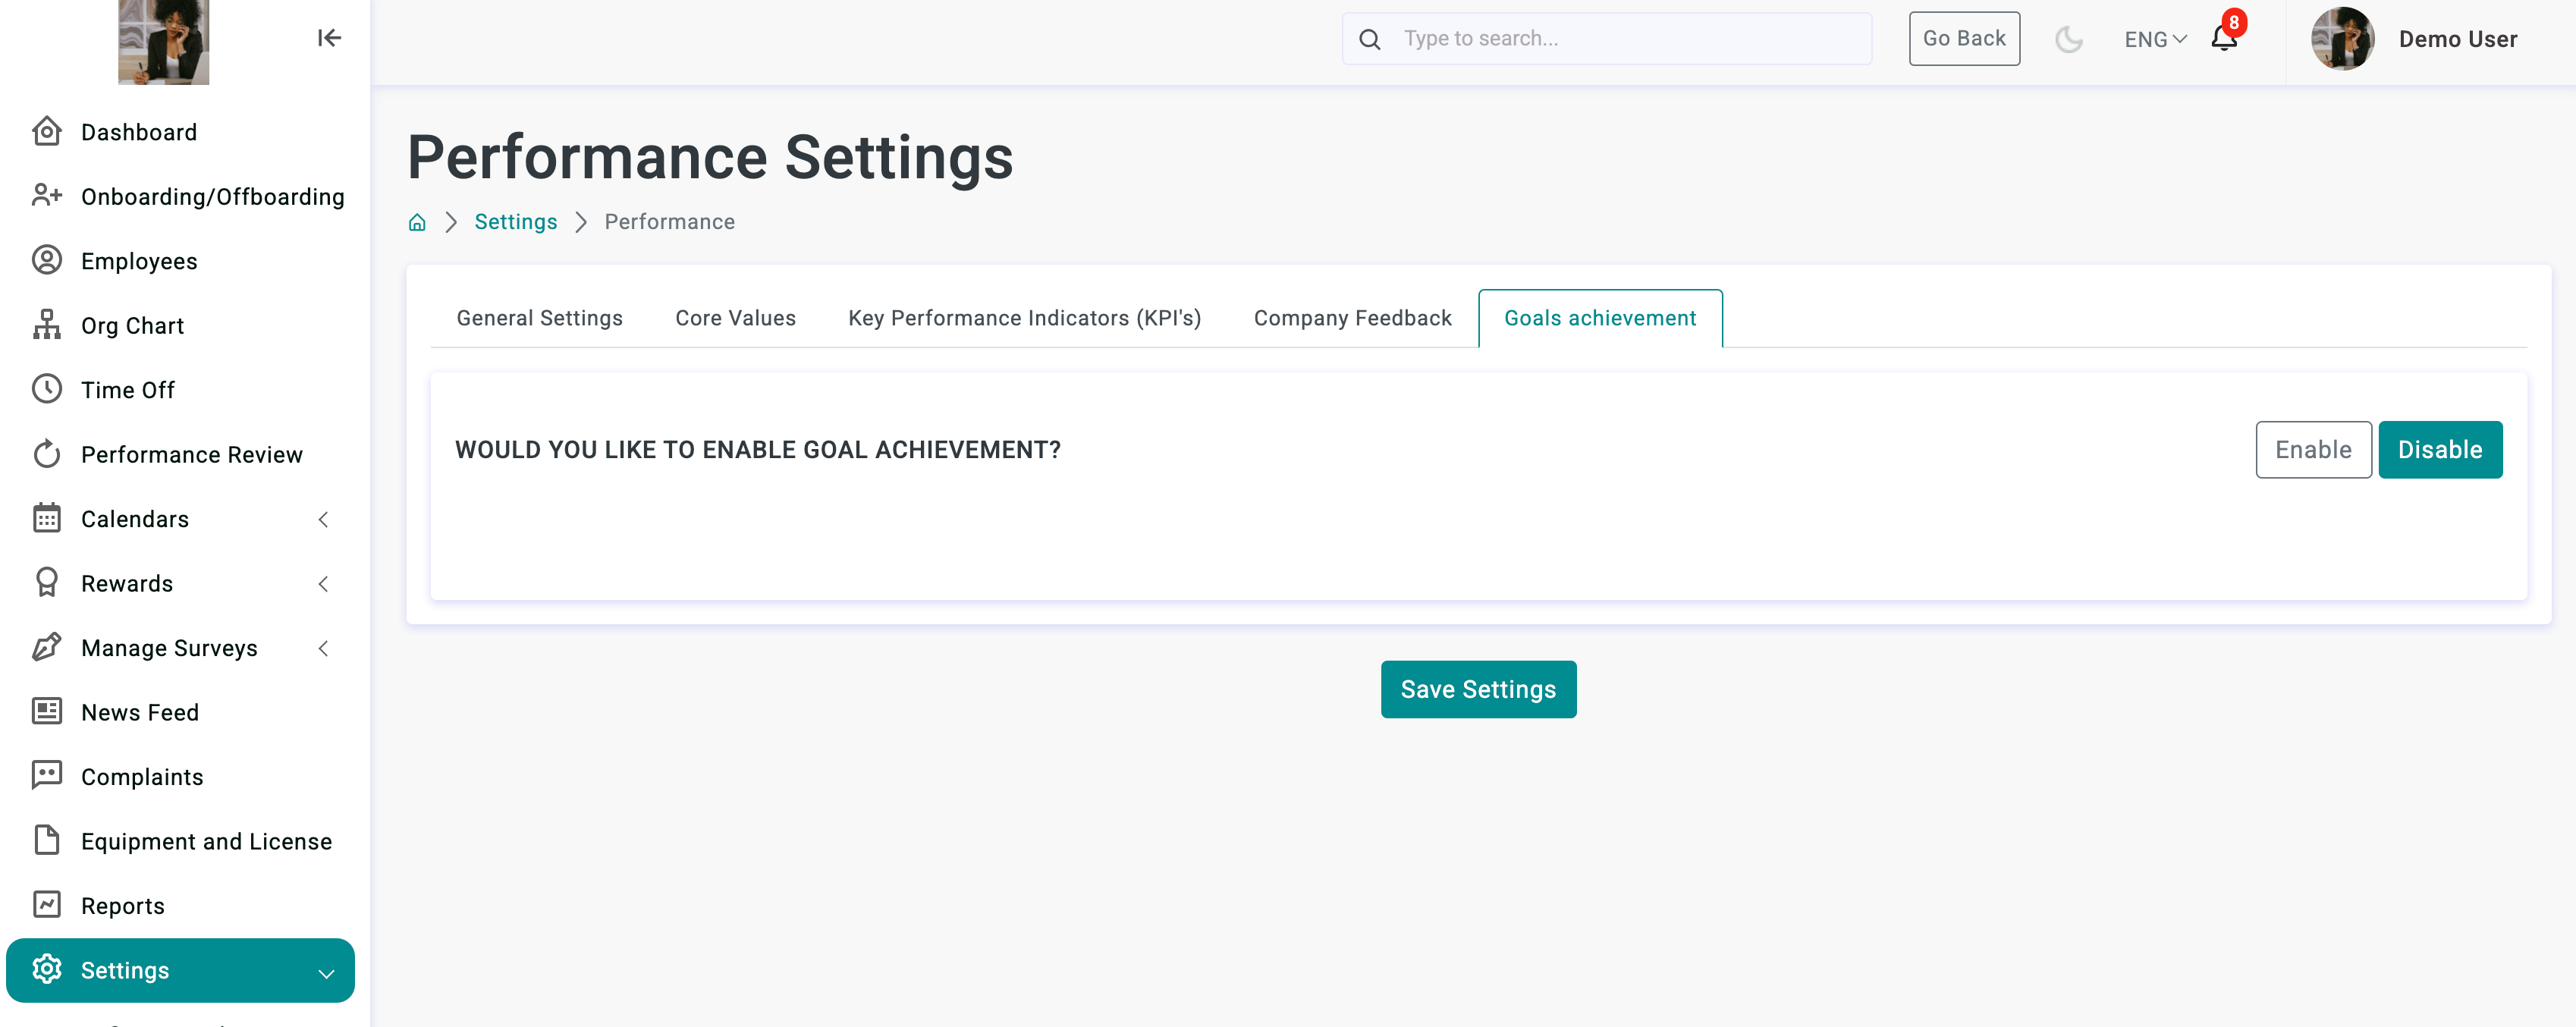The height and width of the screenshot is (1027, 2576).
Task: Click the Save Settings button
Action: click(1478, 689)
